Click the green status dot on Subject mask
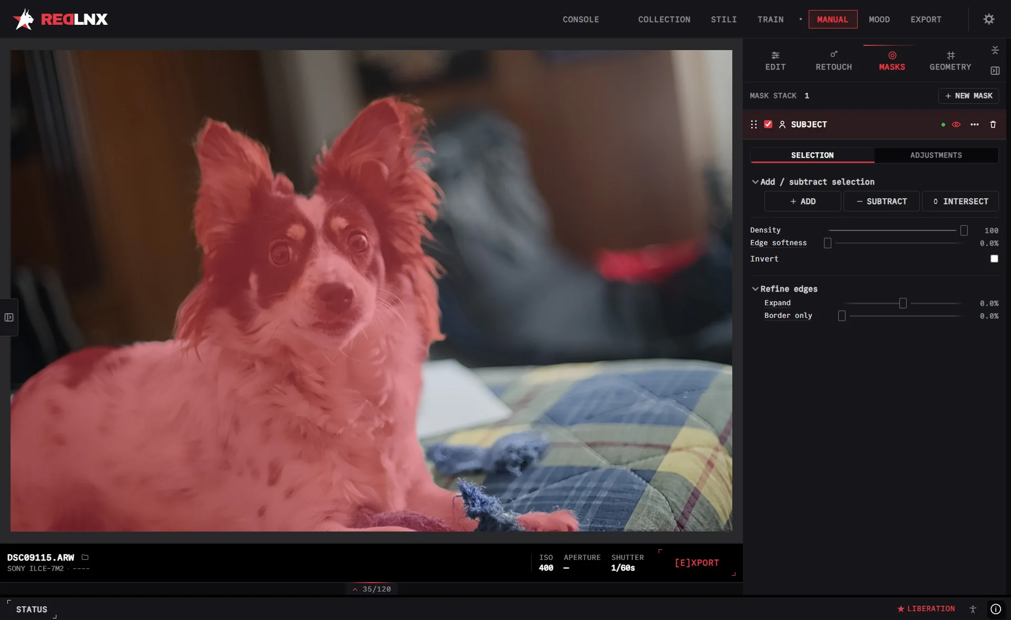This screenshot has width=1011, height=620. click(x=943, y=124)
